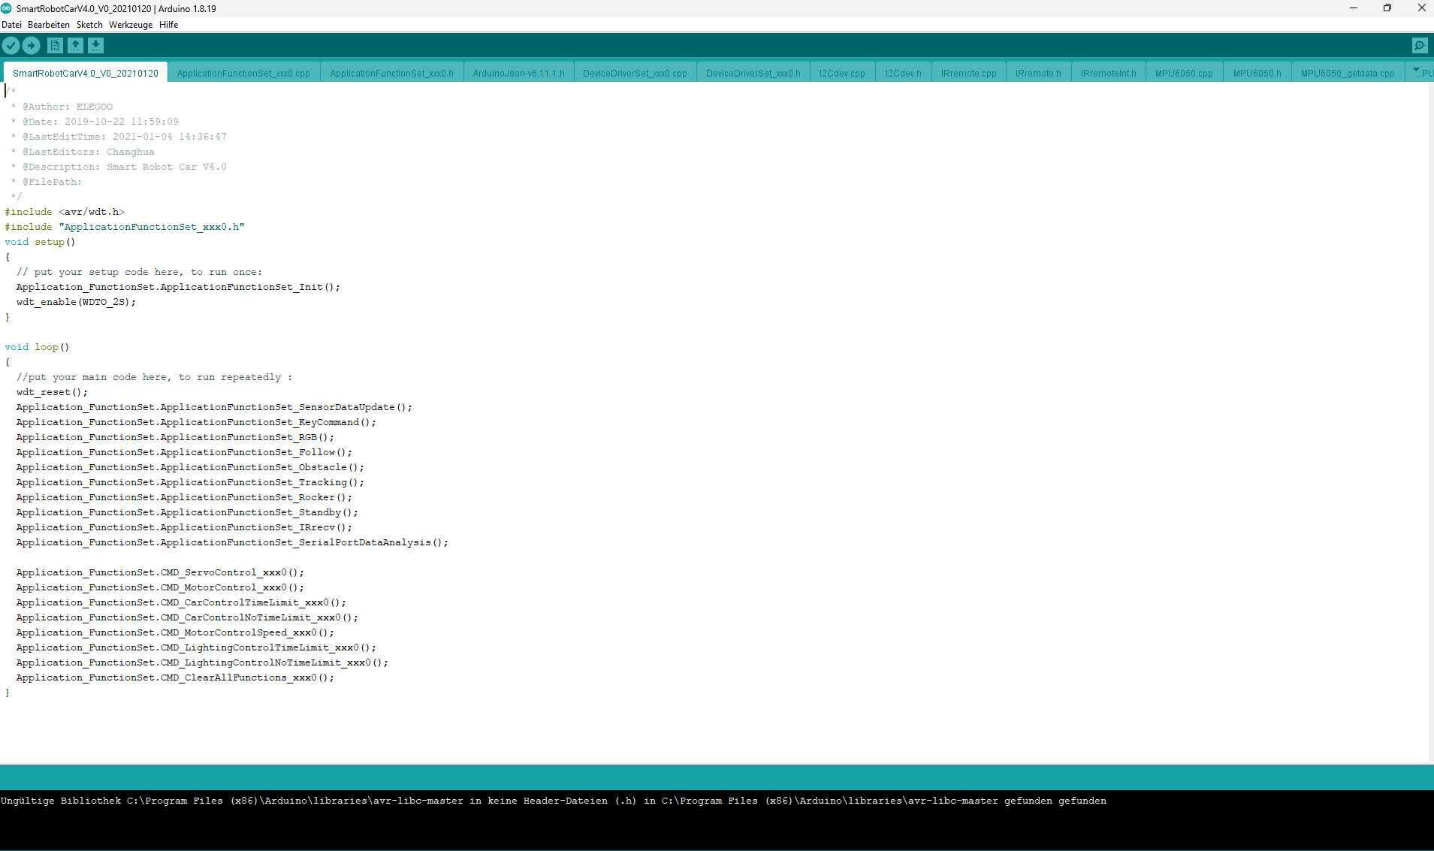1434x851 pixels.
Task: Switch to I2Cdev.cpp tab
Action: (842, 73)
